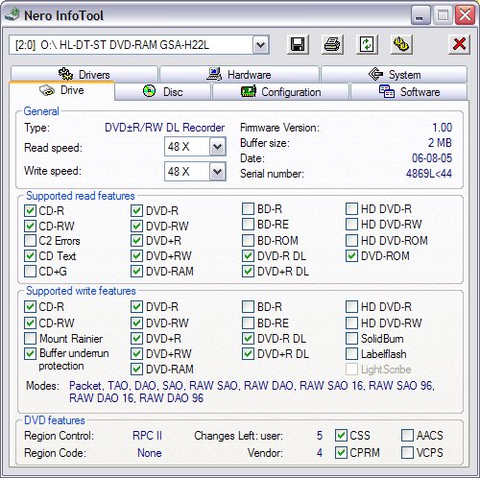Click the red X exit icon in toolbar
480x478 pixels.
pos(459,44)
